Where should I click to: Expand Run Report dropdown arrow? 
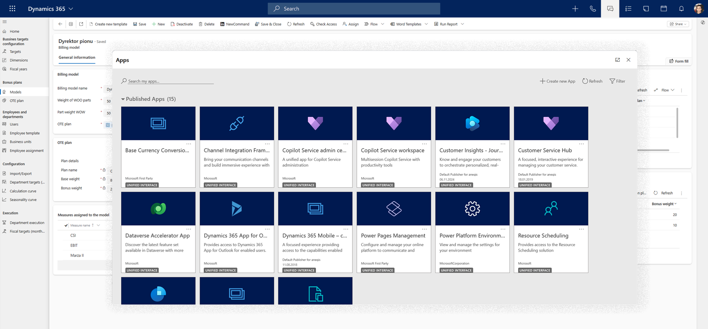click(x=462, y=24)
